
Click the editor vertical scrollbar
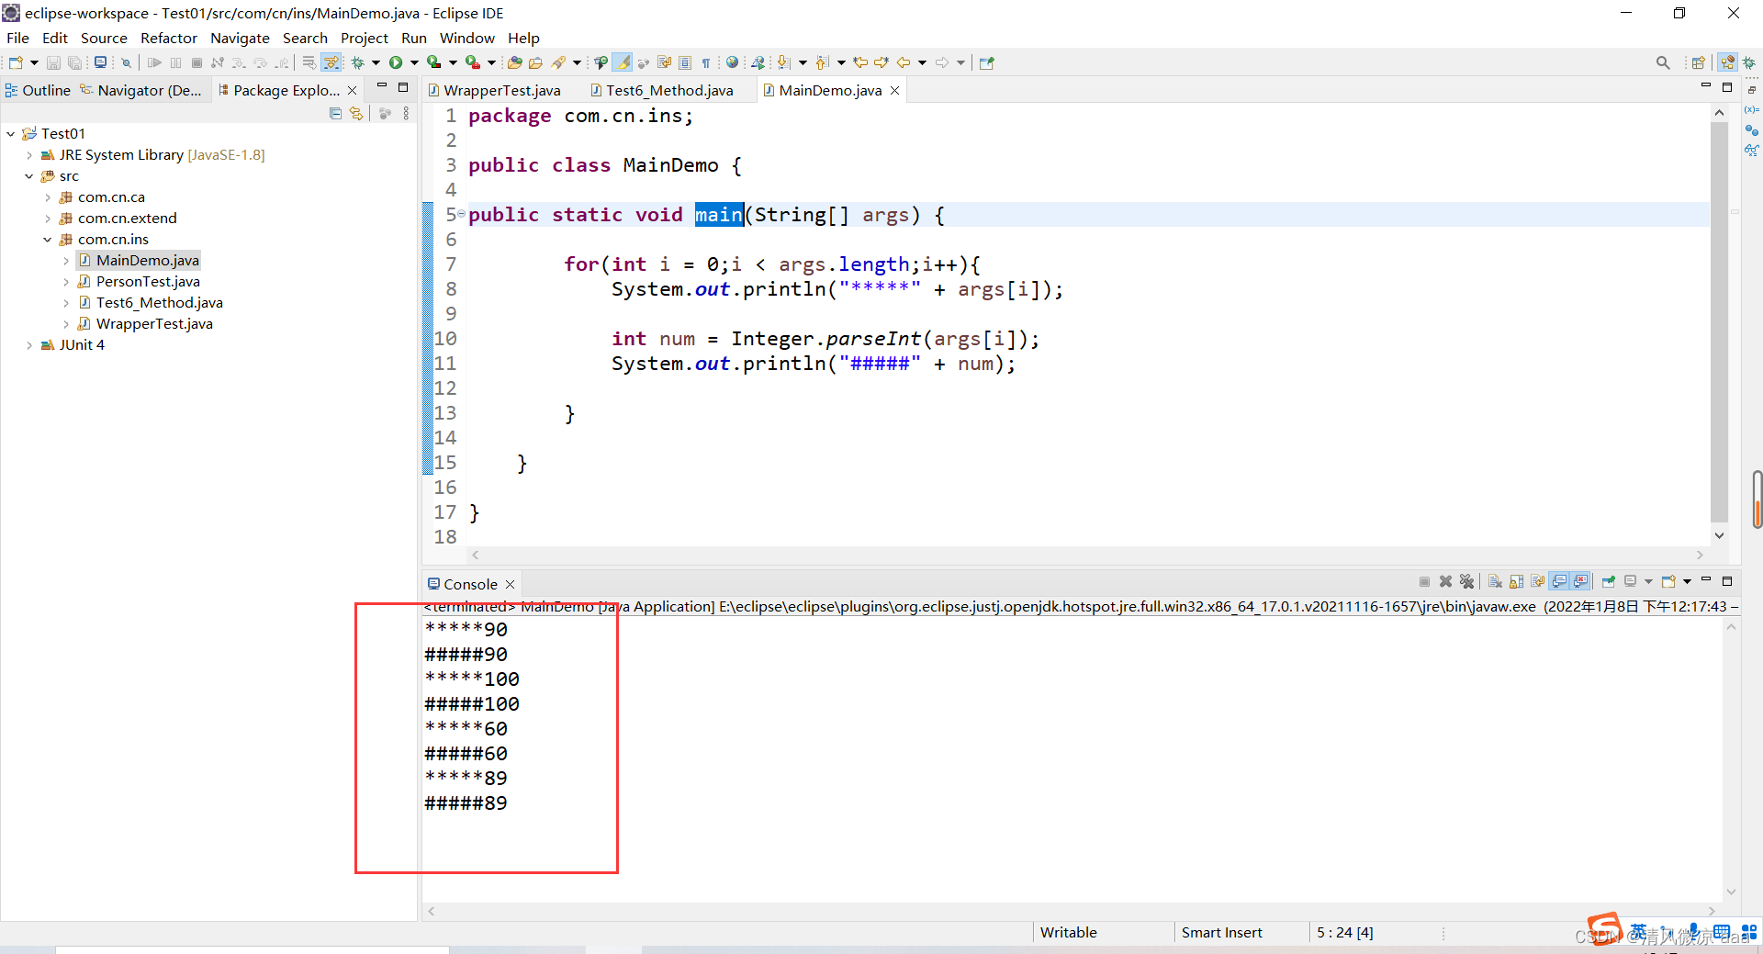click(1719, 321)
